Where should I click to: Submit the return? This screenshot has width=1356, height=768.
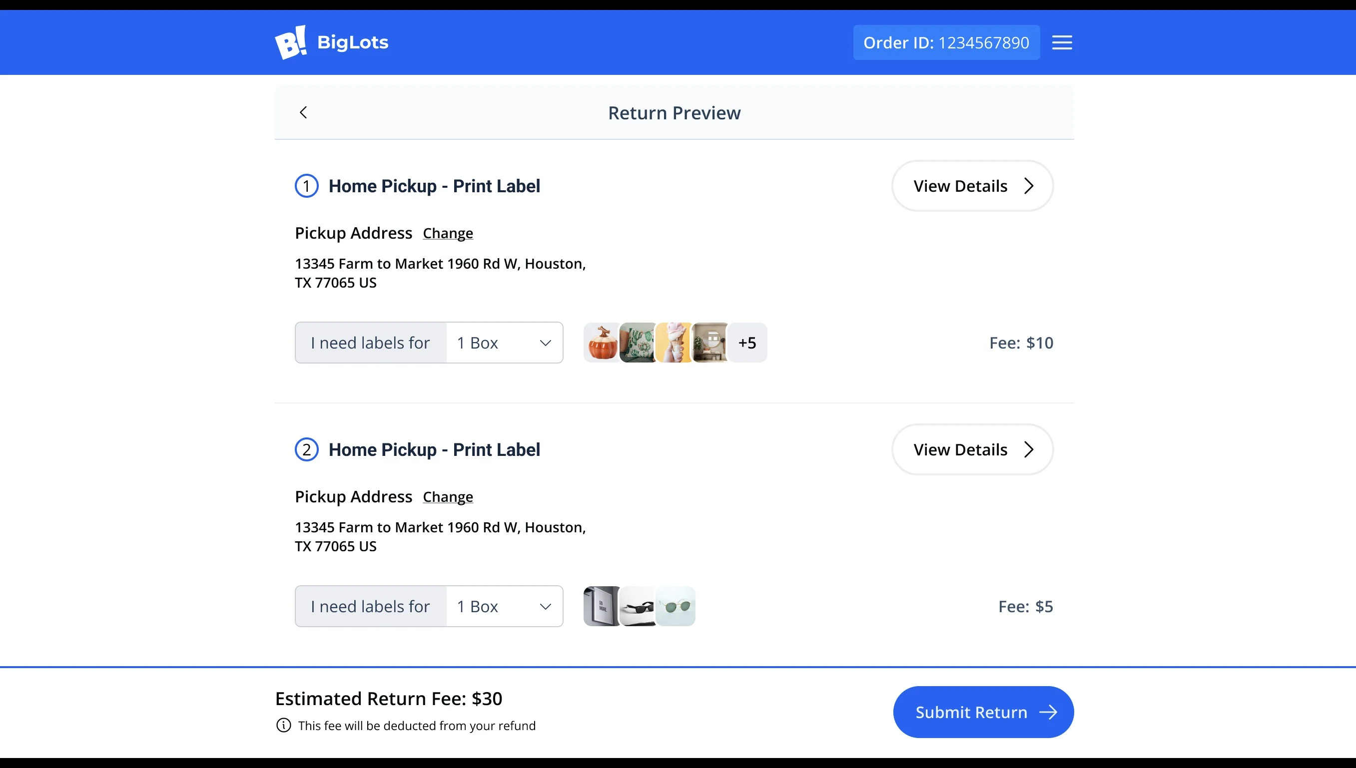pyautogui.click(x=983, y=712)
